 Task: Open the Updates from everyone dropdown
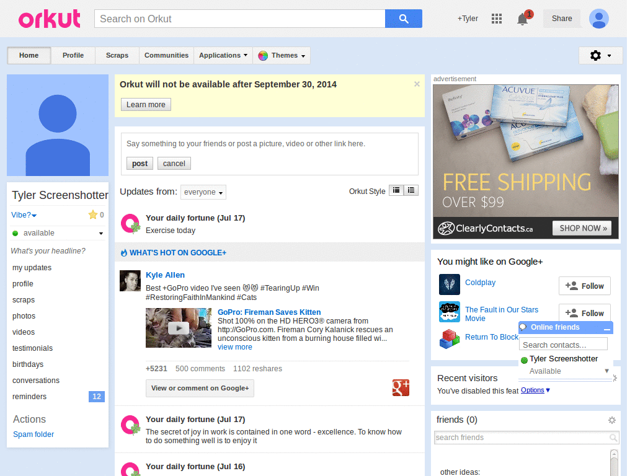pyautogui.click(x=203, y=192)
